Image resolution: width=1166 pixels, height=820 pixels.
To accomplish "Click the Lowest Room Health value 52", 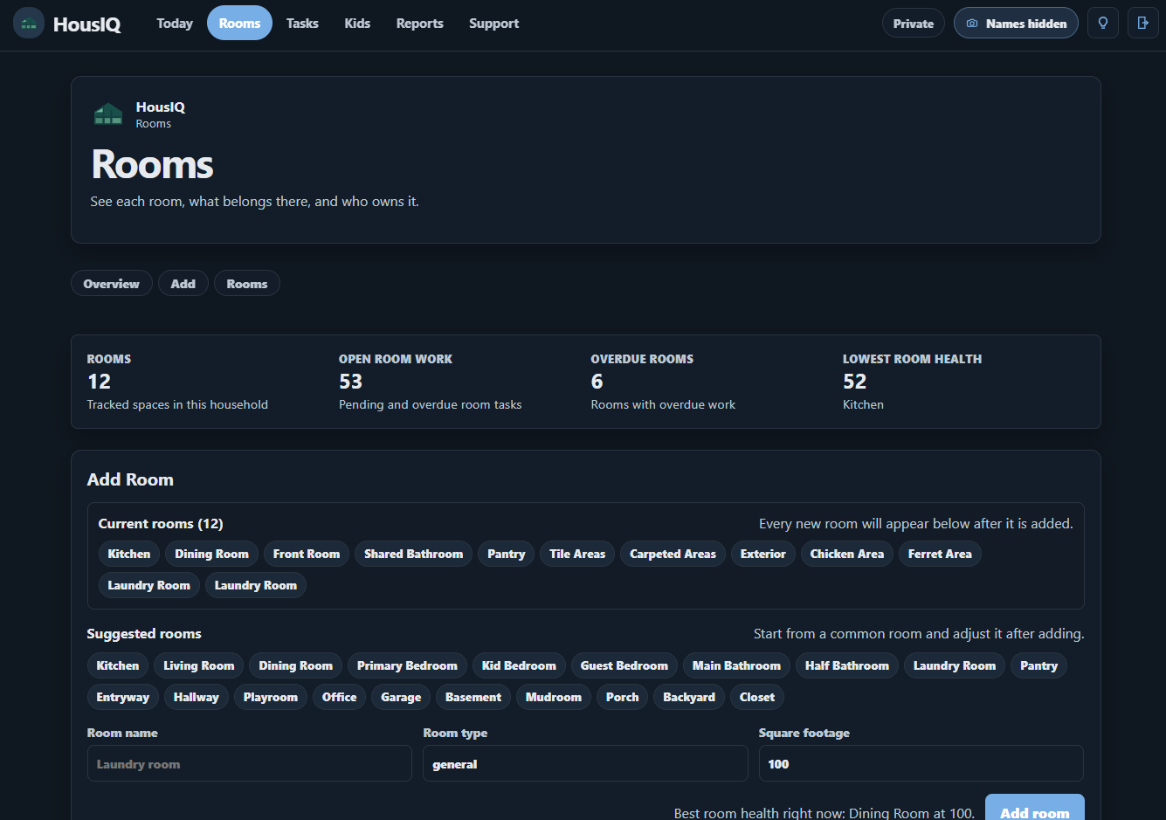I will pos(855,382).
